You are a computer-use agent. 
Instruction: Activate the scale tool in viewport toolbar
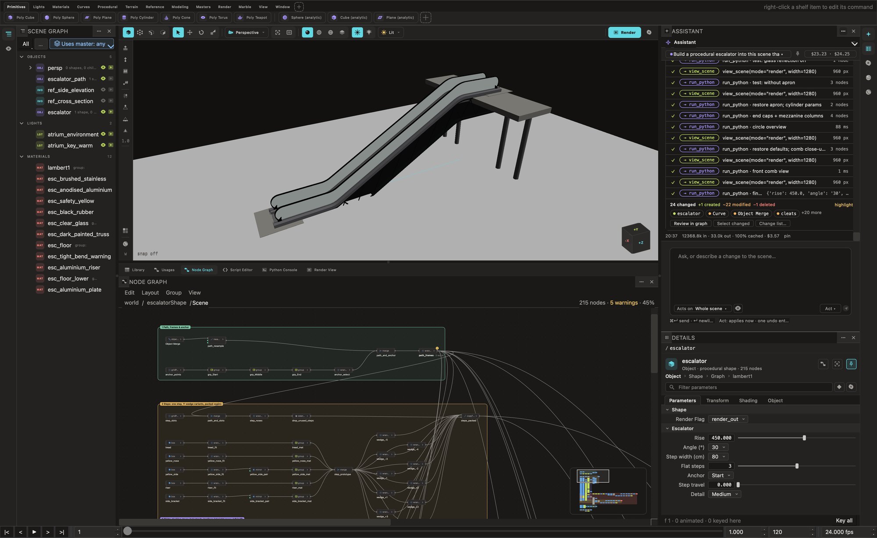[x=213, y=32]
